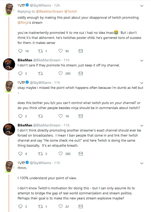The height and width of the screenshot is (212, 151).
Task: Open more options on the etiquette breach tweet
Action: 142,126
